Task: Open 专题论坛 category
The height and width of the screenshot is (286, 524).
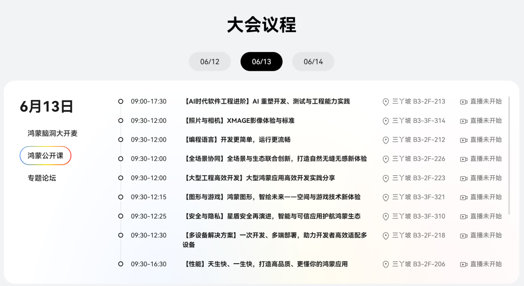Action: click(x=42, y=178)
